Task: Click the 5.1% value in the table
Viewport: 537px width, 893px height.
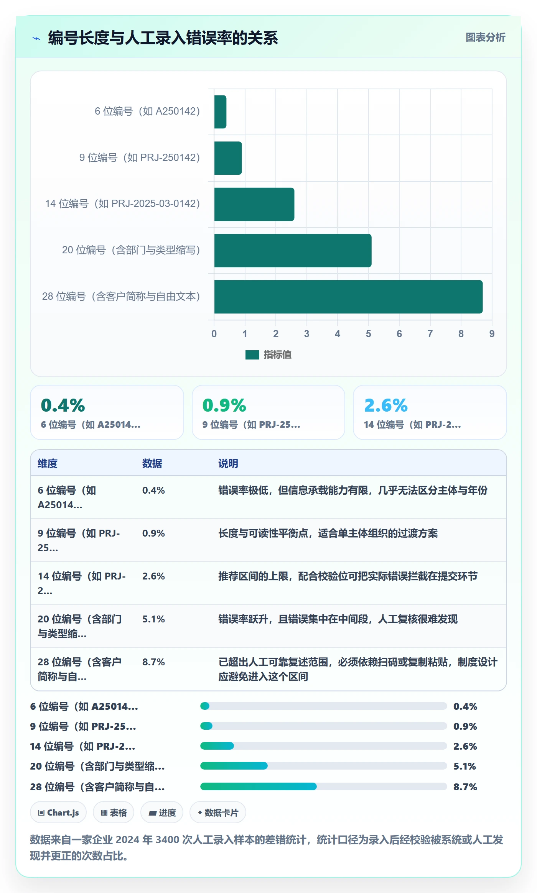Action: pos(153,619)
